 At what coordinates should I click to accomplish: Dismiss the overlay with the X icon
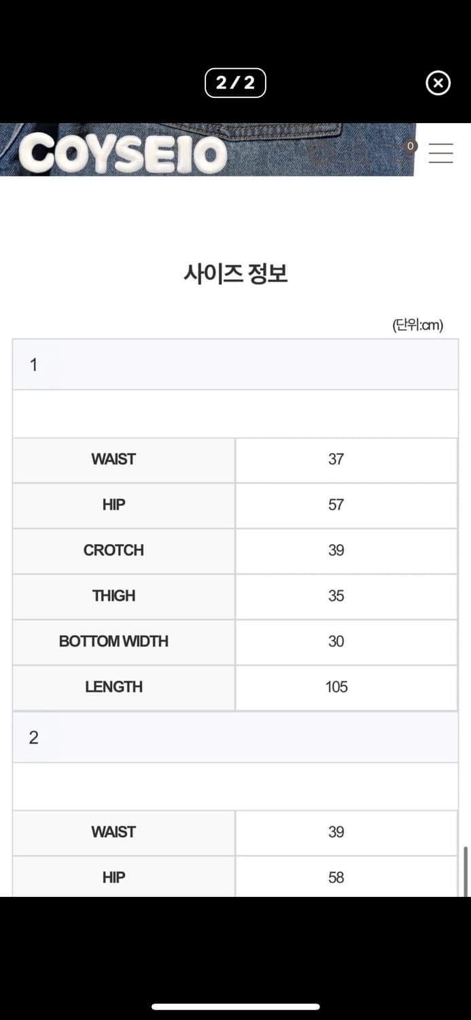[x=438, y=83]
